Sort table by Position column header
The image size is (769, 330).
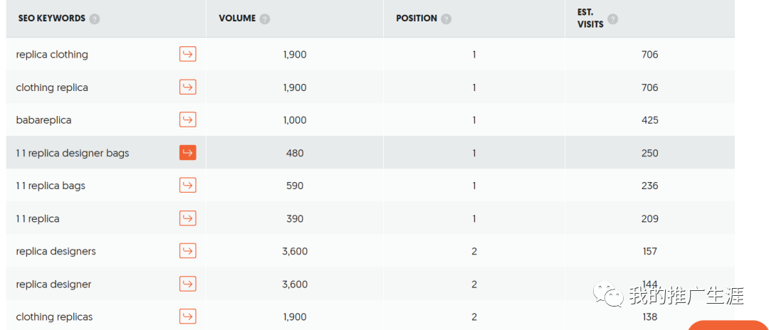tap(417, 18)
